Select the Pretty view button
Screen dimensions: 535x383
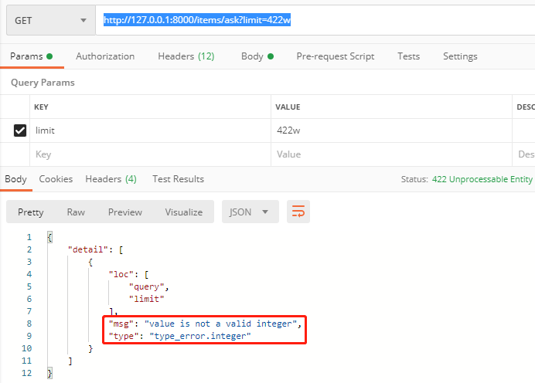31,212
